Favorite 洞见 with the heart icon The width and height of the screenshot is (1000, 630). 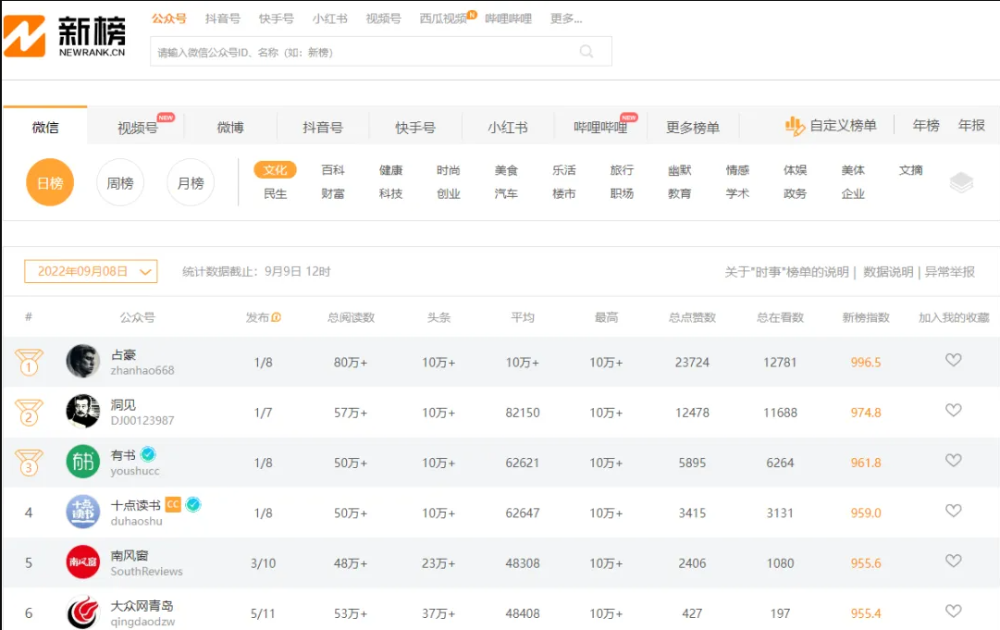953,410
